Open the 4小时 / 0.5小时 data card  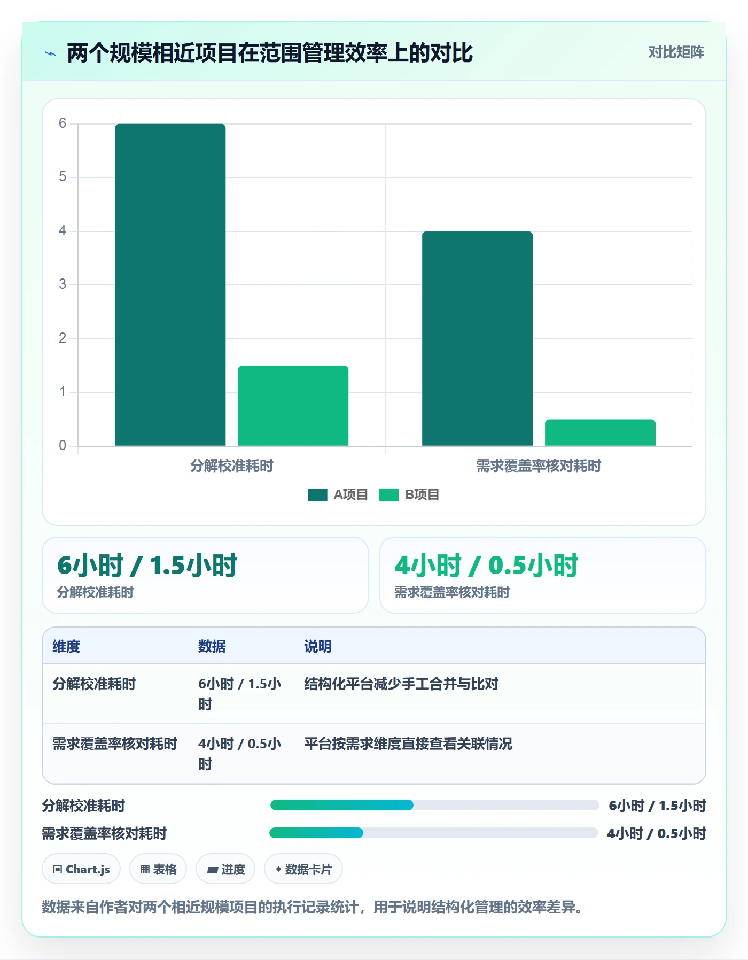(543, 575)
